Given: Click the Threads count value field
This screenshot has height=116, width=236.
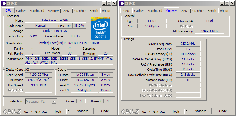Looking at the screenshot, I should tap(108, 101).
